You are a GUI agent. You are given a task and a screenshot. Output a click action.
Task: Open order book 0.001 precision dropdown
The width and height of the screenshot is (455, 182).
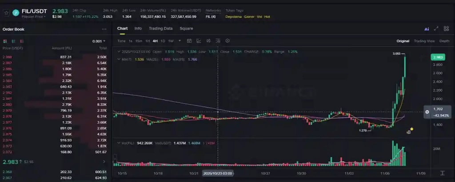[x=99, y=41]
